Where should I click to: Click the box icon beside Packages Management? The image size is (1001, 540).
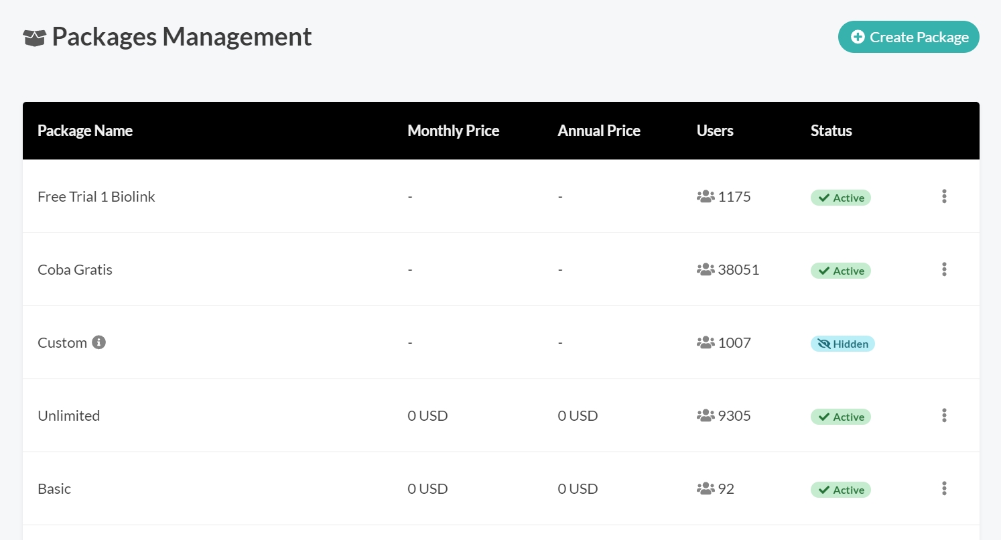[34, 38]
